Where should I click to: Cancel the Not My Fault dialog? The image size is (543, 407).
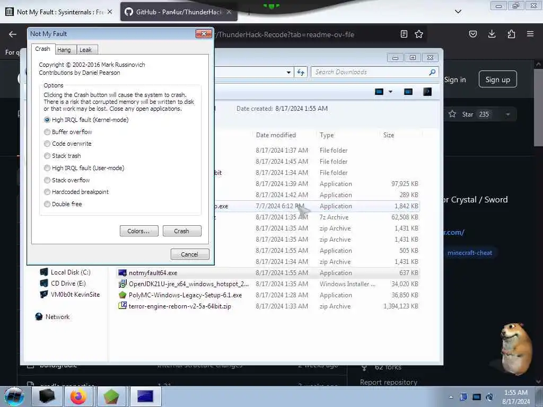pyautogui.click(x=190, y=254)
